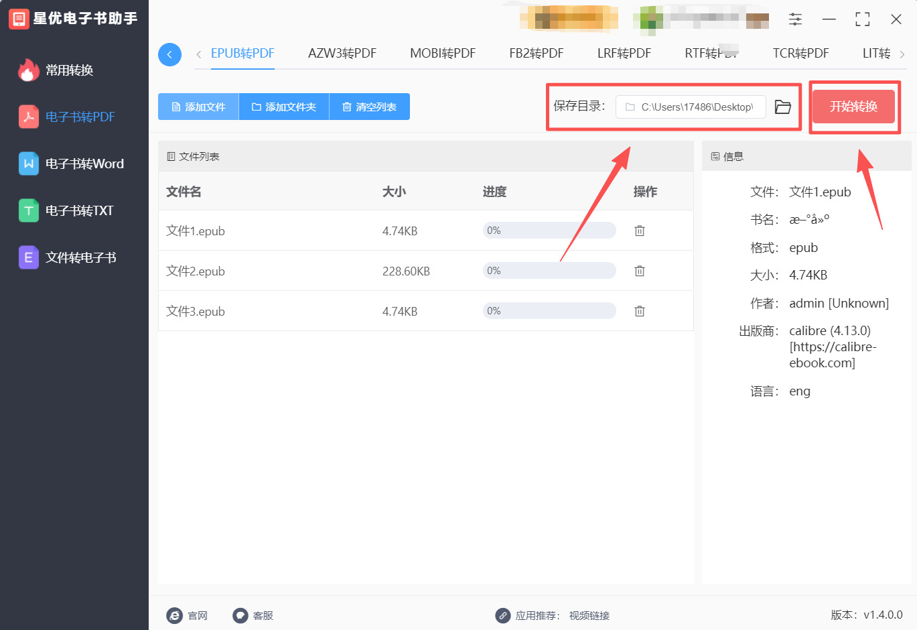This screenshot has width=917, height=630.
Task: Click the 进度 column header
Action: (494, 192)
